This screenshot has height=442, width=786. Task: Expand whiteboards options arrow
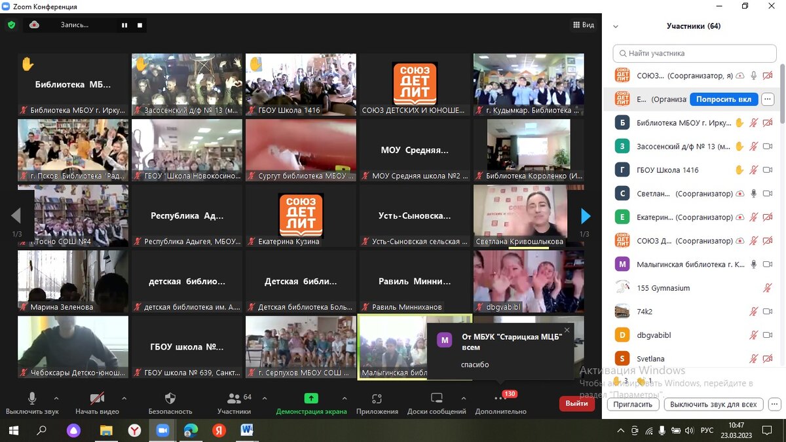point(464,397)
